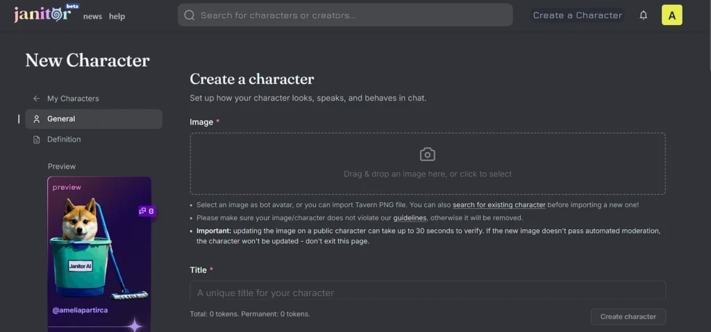This screenshot has width=711, height=332.
Task: Click the Important moderation note
Action: pyautogui.click(x=428, y=236)
